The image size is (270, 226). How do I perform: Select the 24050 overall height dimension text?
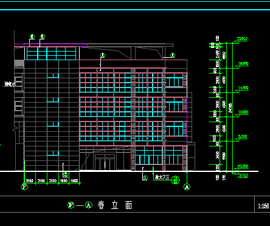coord(230,108)
